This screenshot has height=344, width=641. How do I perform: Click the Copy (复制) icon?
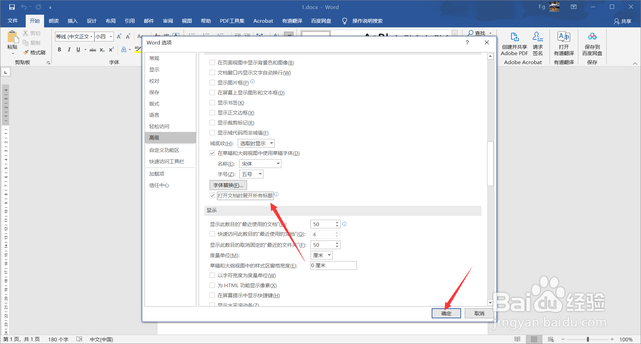(25, 42)
